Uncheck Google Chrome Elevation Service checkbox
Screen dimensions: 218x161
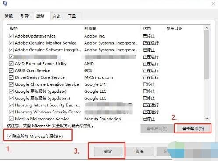click(x=11, y=84)
